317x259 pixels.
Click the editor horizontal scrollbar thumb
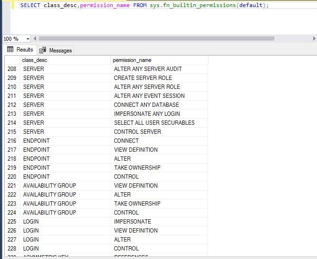[156, 39]
